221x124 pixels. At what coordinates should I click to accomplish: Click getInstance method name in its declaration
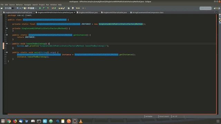80,35
